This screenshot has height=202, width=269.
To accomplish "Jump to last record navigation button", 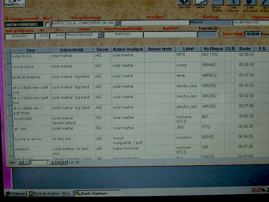I will [x=59, y=162].
